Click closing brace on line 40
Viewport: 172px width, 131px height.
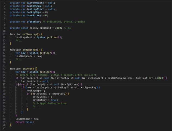(11, 125)
